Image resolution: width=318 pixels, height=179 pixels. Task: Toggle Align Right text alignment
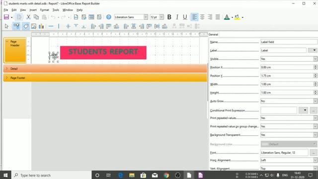point(210,17)
